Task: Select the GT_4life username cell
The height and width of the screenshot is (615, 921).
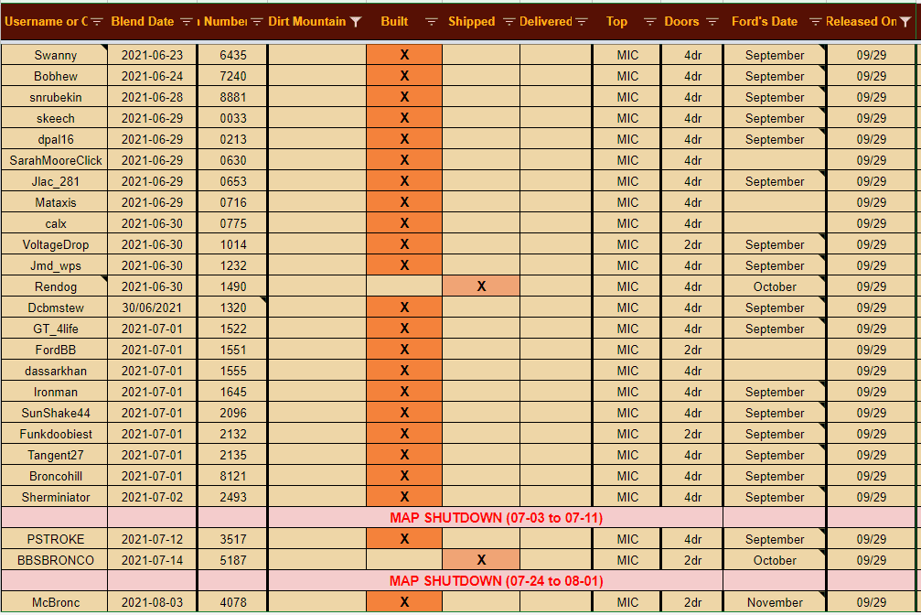Action: (55, 329)
